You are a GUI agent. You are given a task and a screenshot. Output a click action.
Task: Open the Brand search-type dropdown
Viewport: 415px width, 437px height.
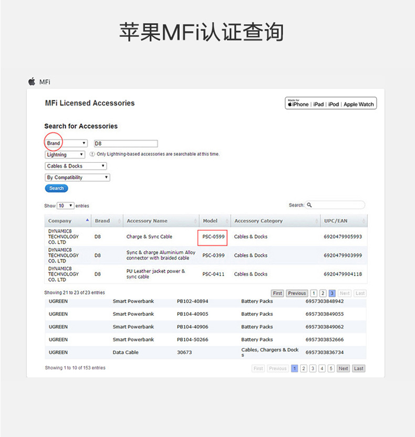pos(66,143)
